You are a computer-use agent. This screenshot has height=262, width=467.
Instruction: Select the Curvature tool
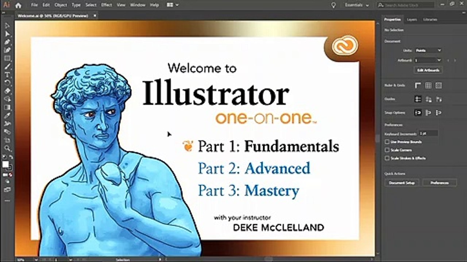click(7, 50)
